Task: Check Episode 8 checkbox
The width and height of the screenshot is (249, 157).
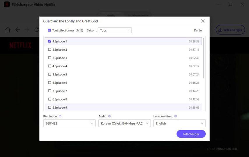Action: pyautogui.click(x=50, y=99)
